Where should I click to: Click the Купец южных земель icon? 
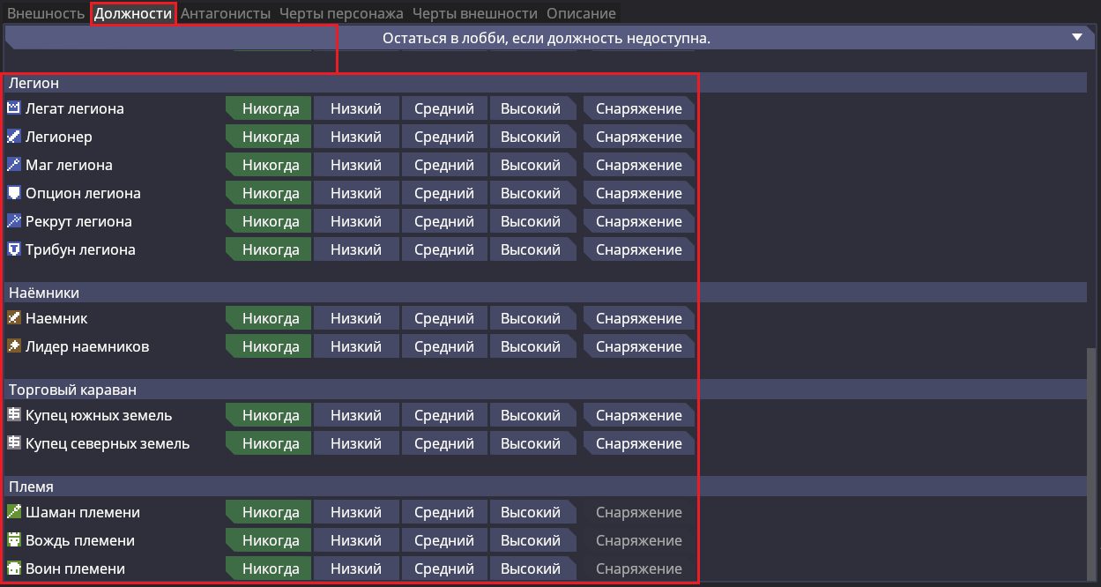14,415
